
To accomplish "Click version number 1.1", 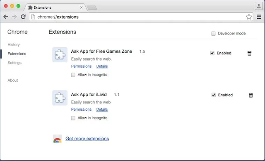I will click(x=117, y=95).
